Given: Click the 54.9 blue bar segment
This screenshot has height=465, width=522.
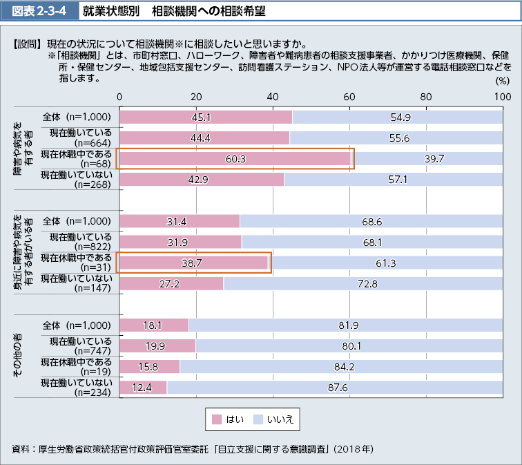Looking at the screenshot, I should (398, 117).
